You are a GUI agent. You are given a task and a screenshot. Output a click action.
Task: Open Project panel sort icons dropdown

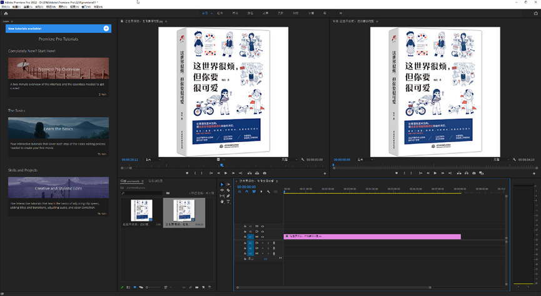point(168,287)
